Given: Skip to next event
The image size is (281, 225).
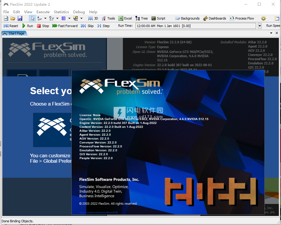Looking at the screenshot, I should click(x=87, y=26).
